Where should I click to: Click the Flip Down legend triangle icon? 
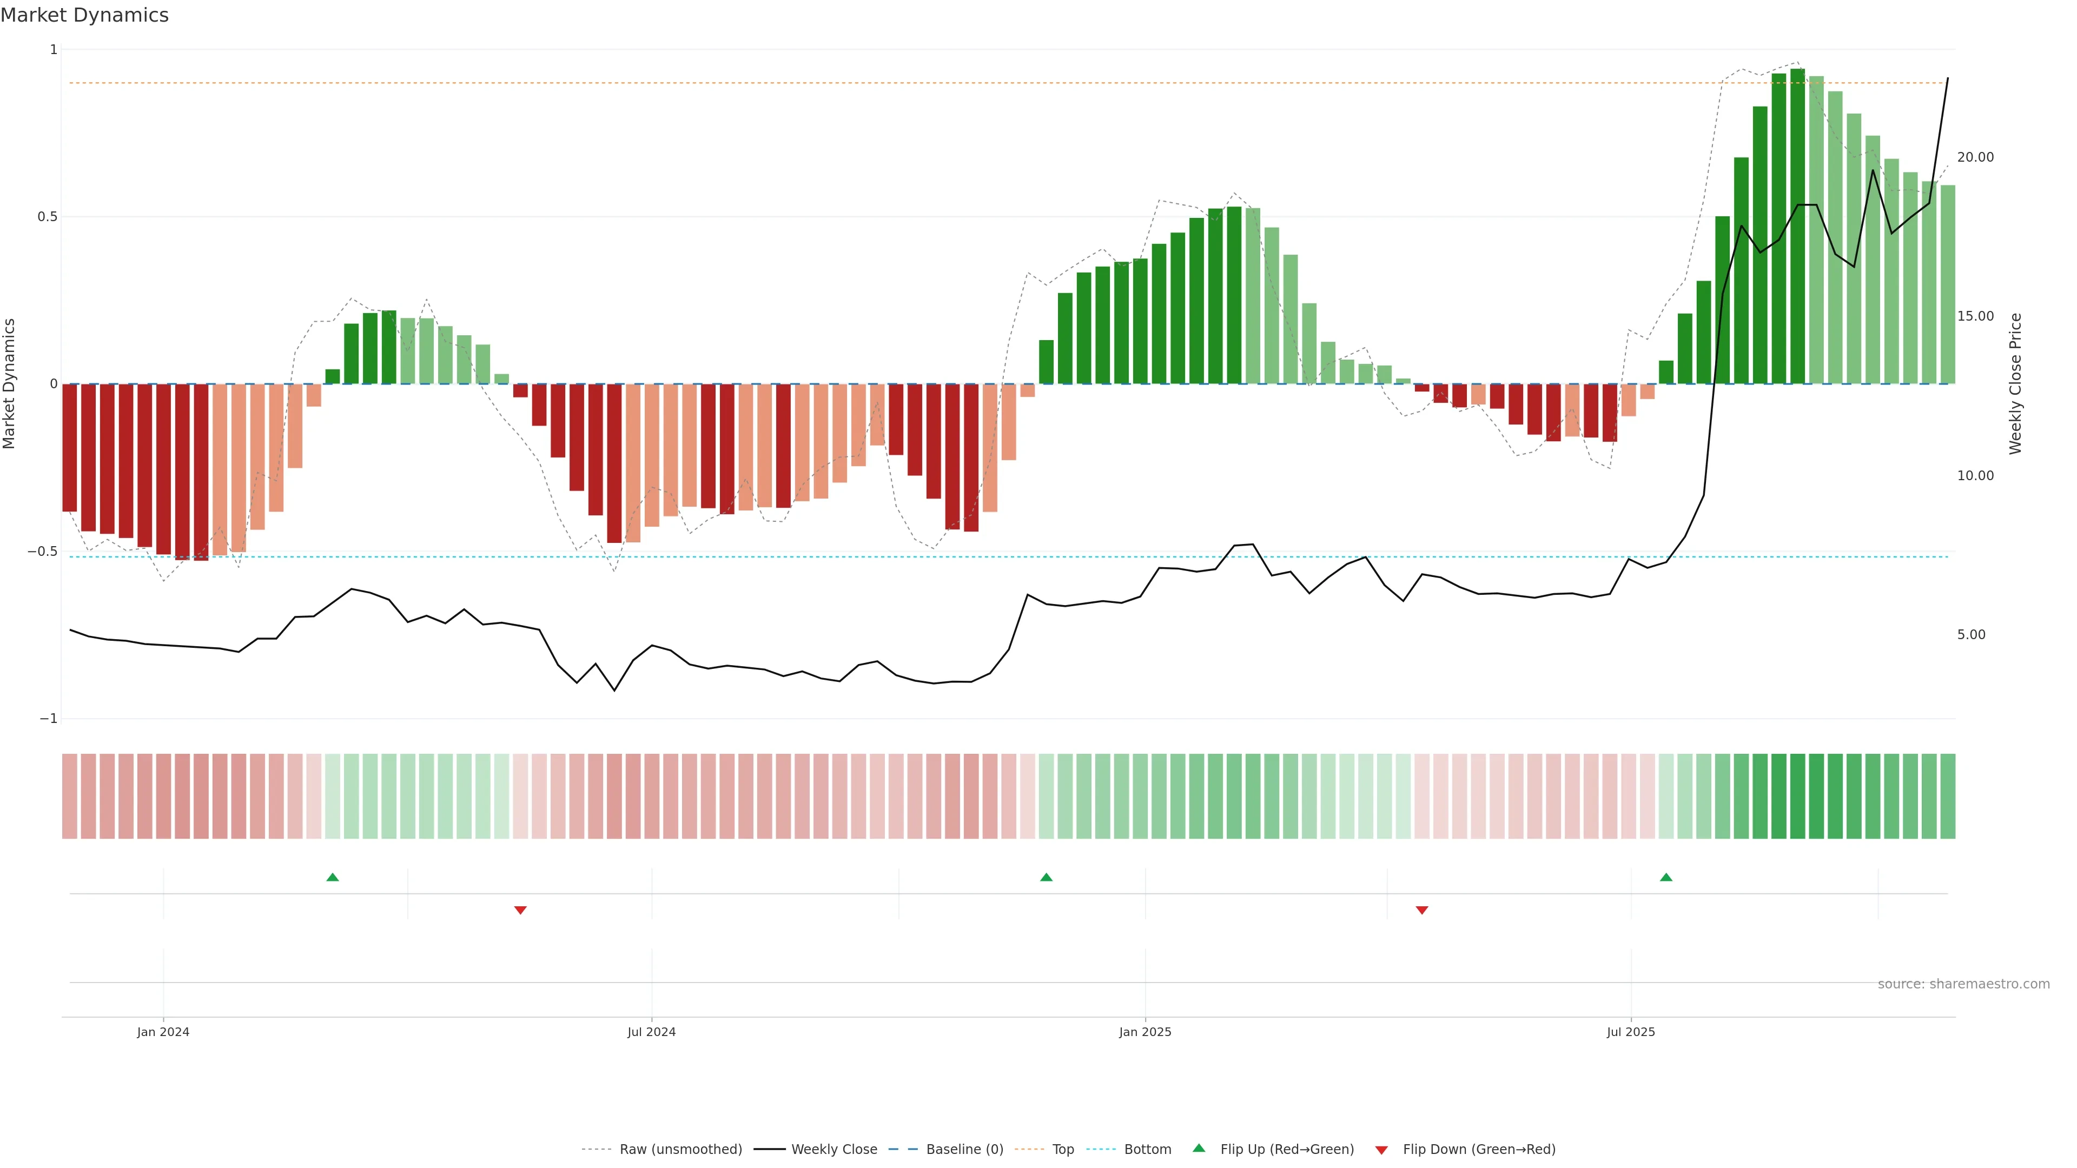coord(1381,1150)
